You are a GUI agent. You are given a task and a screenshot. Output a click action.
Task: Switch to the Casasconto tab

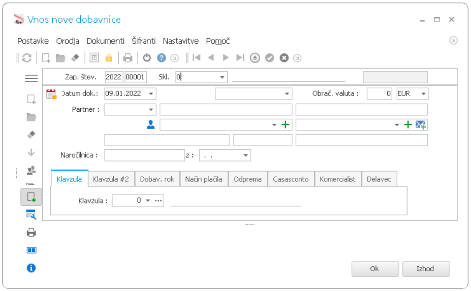(291, 179)
